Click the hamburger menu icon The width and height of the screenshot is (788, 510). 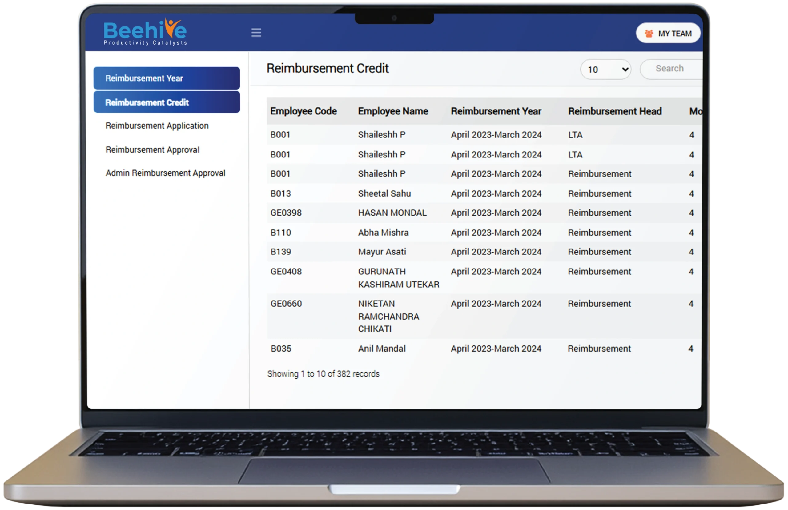point(256,32)
